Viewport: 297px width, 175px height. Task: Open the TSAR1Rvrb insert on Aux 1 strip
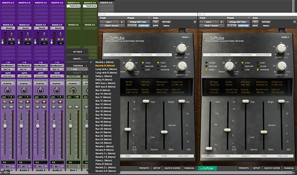coord(74,6)
